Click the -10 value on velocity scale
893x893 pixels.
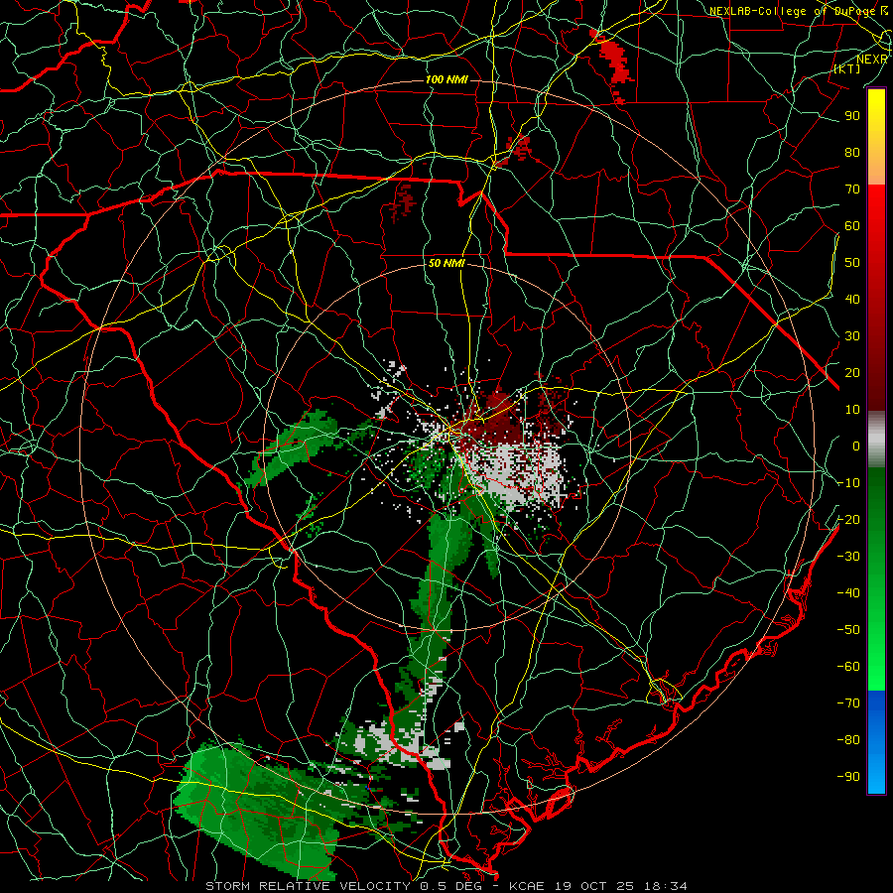pos(848,483)
